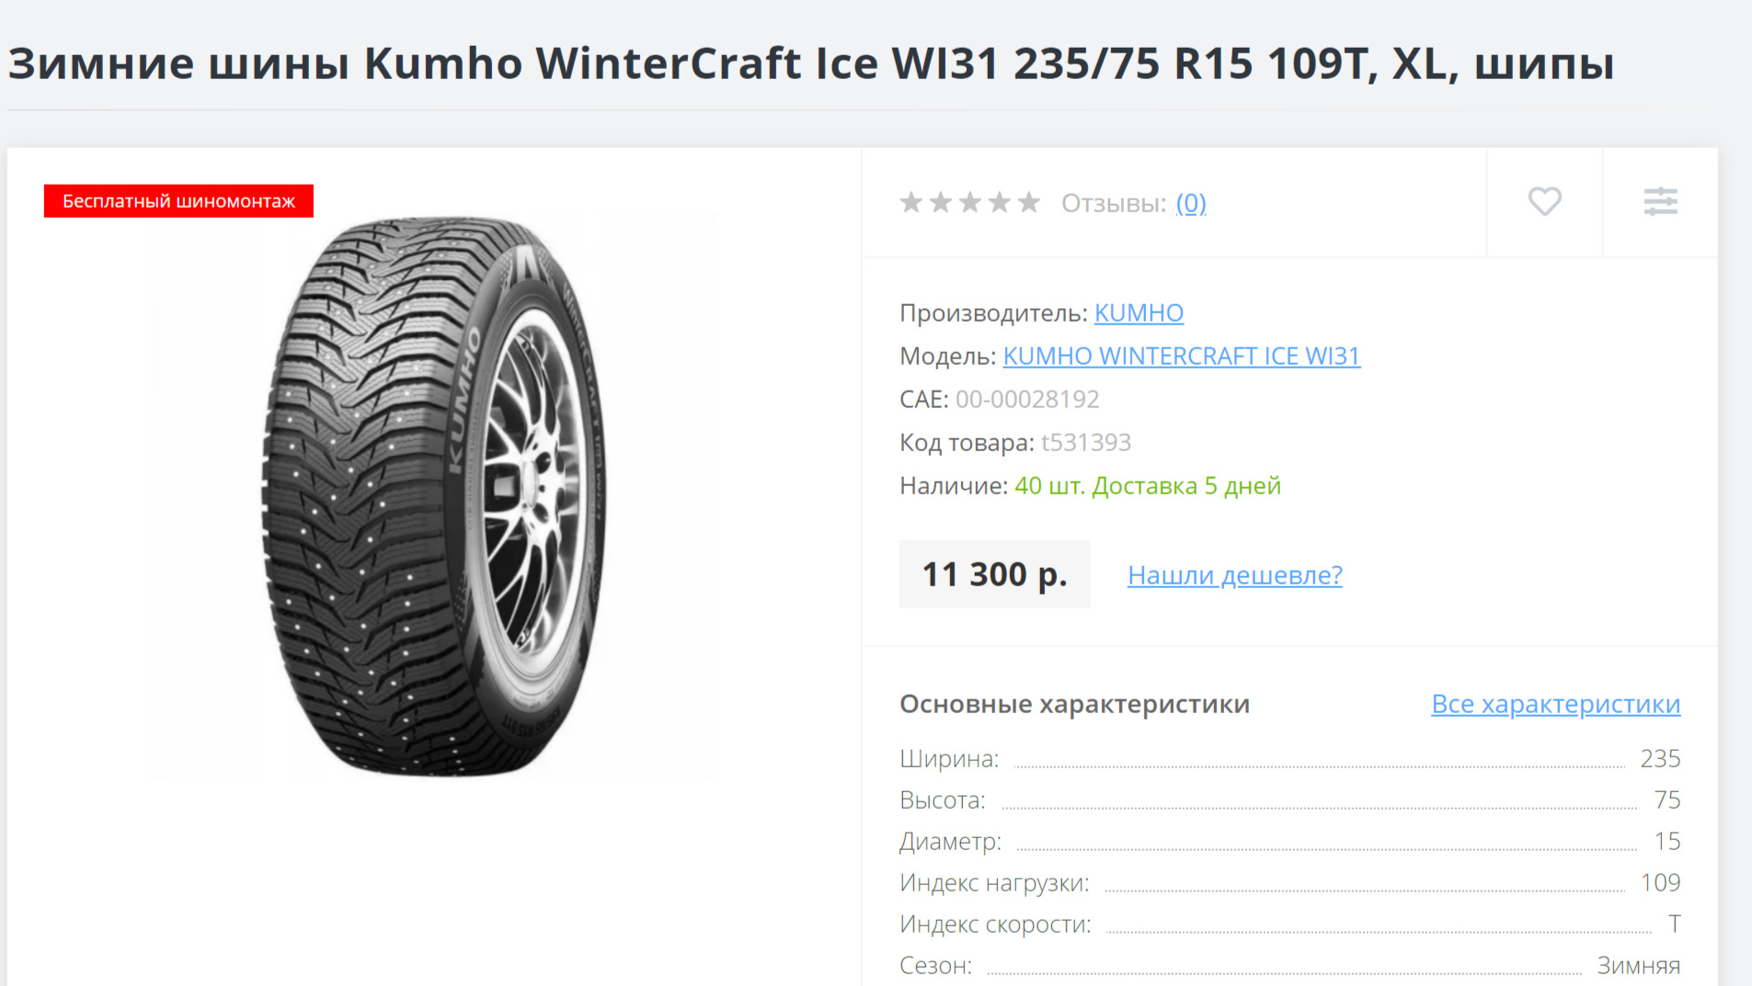
Task: Rate product with fourth star
Action: pyautogui.click(x=999, y=202)
